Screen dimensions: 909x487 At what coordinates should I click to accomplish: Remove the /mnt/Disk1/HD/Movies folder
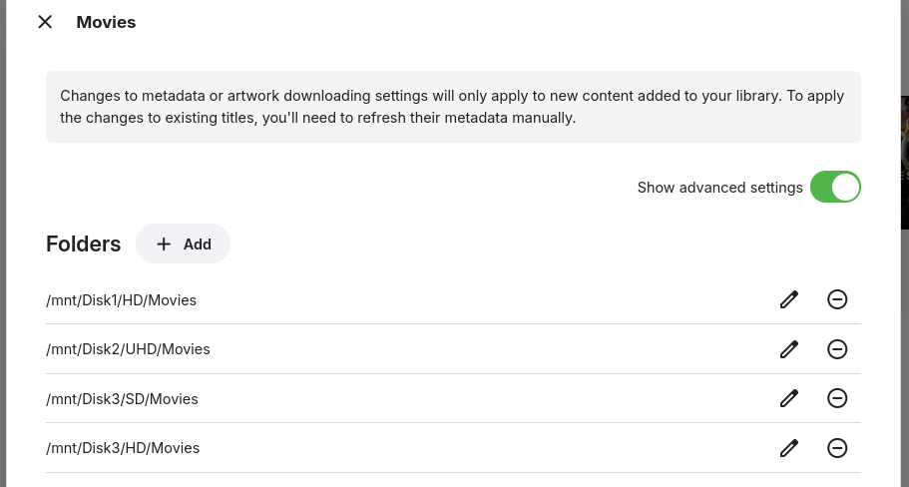click(x=837, y=299)
